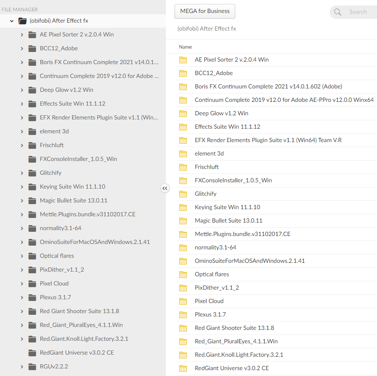Select Boris FX Continuum Complete 2021 in sidebar tree
Screen dimensions: 377x376
99,62
